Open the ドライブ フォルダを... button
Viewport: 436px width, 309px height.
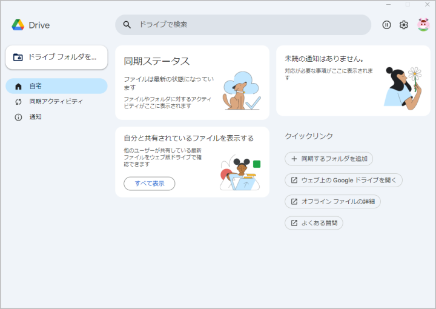(x=56, y=57)
